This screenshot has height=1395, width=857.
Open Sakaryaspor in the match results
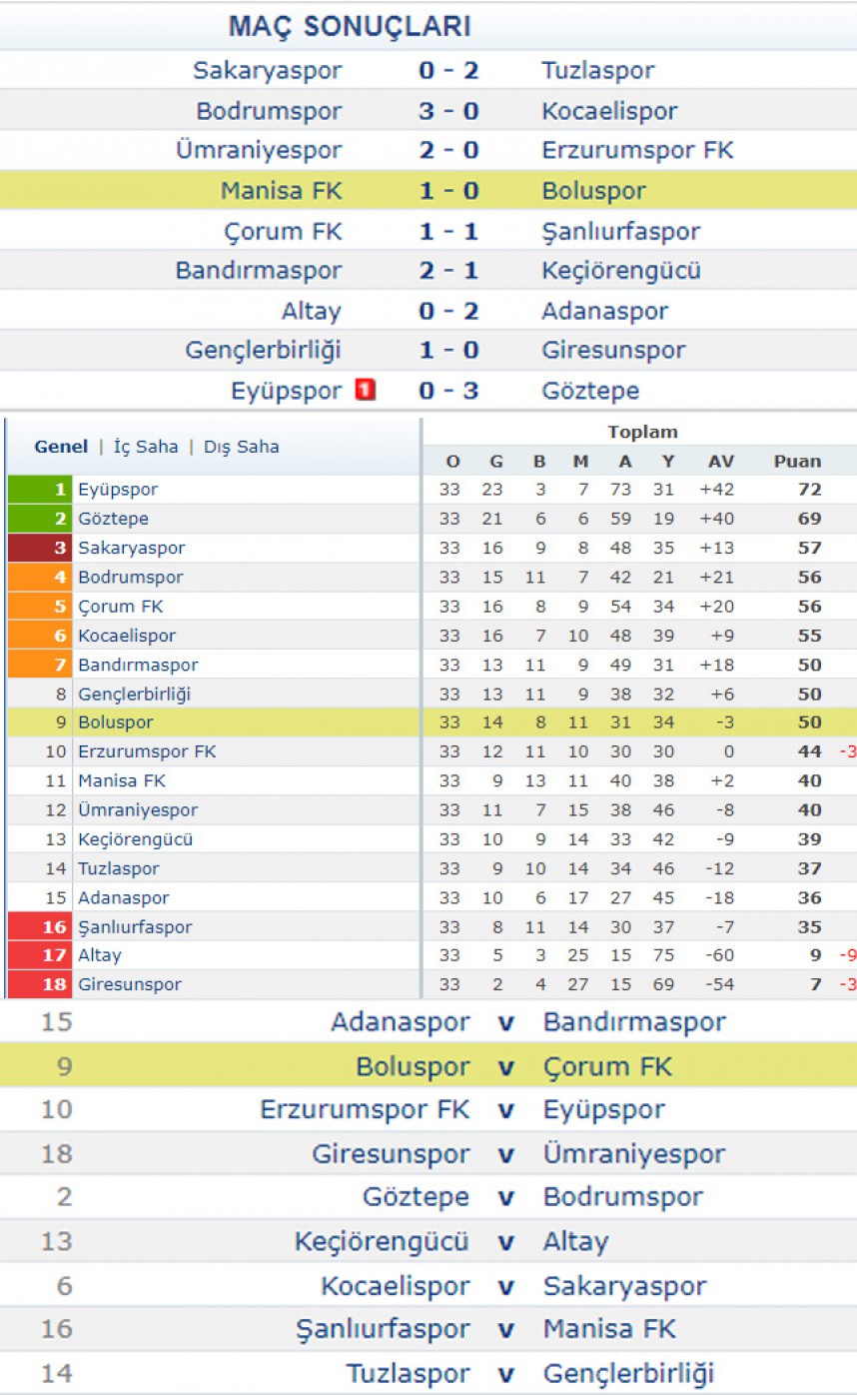[267, 71]
